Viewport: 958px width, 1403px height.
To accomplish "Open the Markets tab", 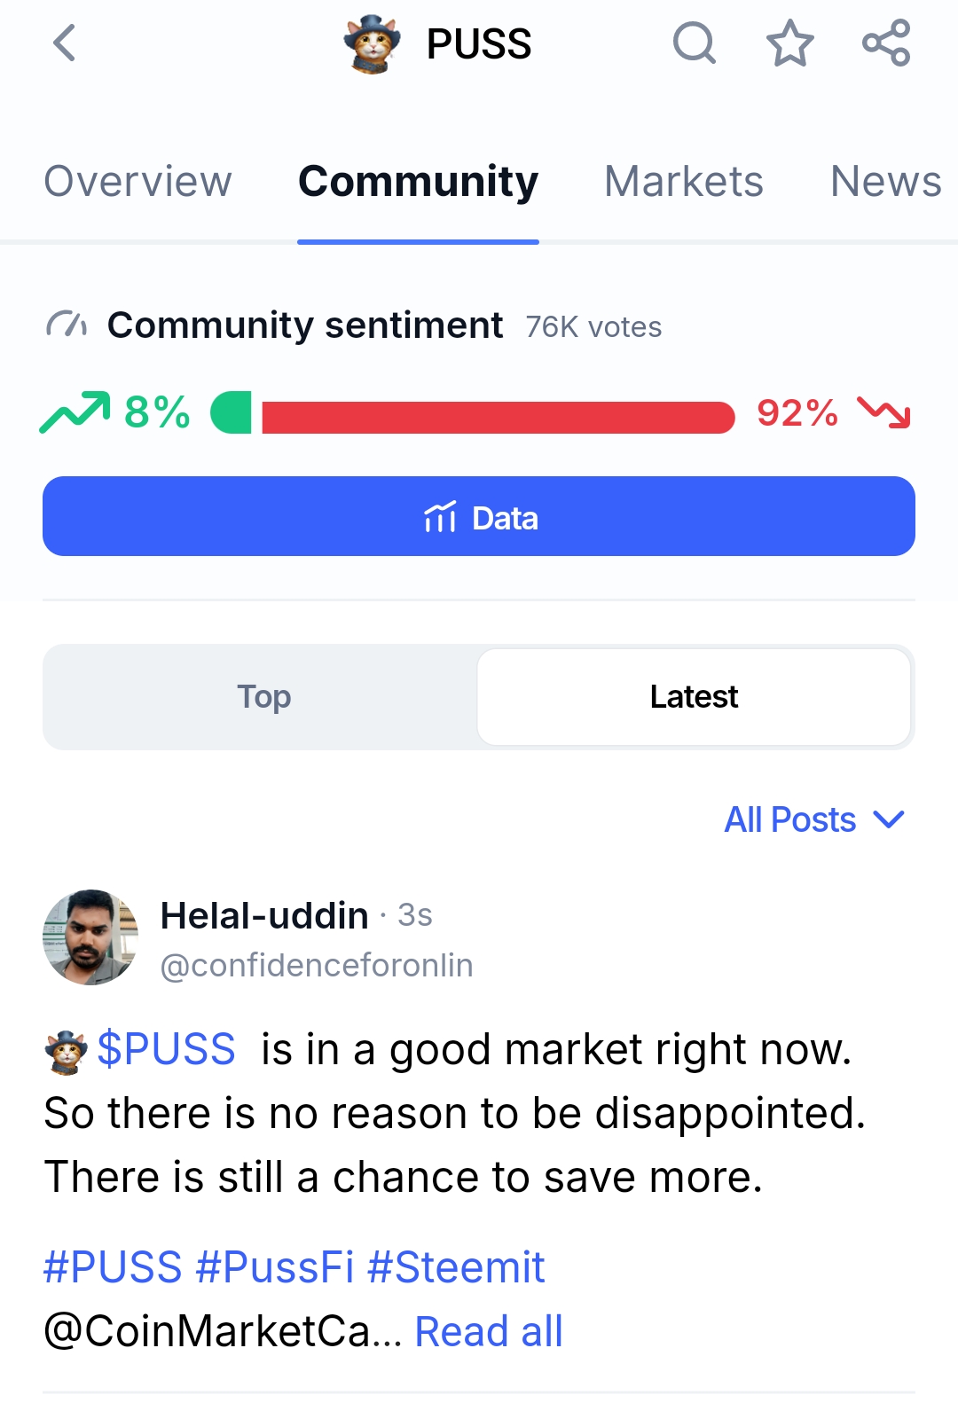I will click(683, 182).
